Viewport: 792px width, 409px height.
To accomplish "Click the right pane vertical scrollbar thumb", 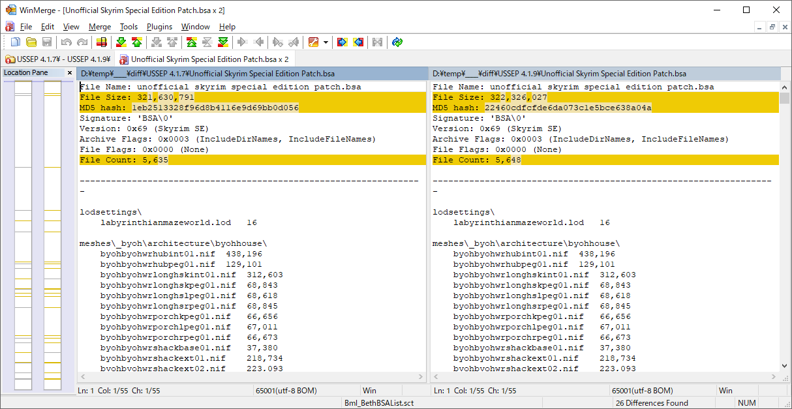I will (x=785, y=98).
